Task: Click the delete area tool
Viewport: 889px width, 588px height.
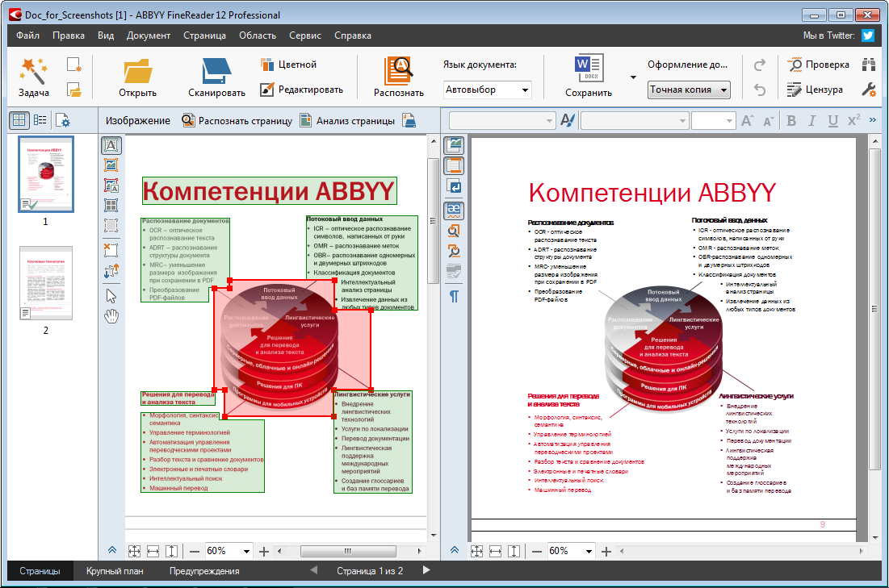Action: pyautogui.click(x=111, y=249)
